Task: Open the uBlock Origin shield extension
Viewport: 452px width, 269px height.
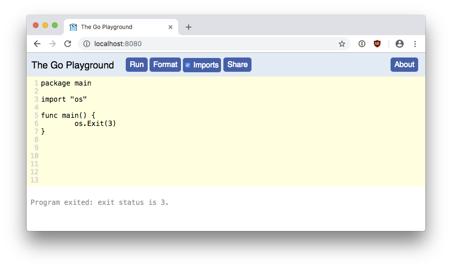Action: click(377, 44)
